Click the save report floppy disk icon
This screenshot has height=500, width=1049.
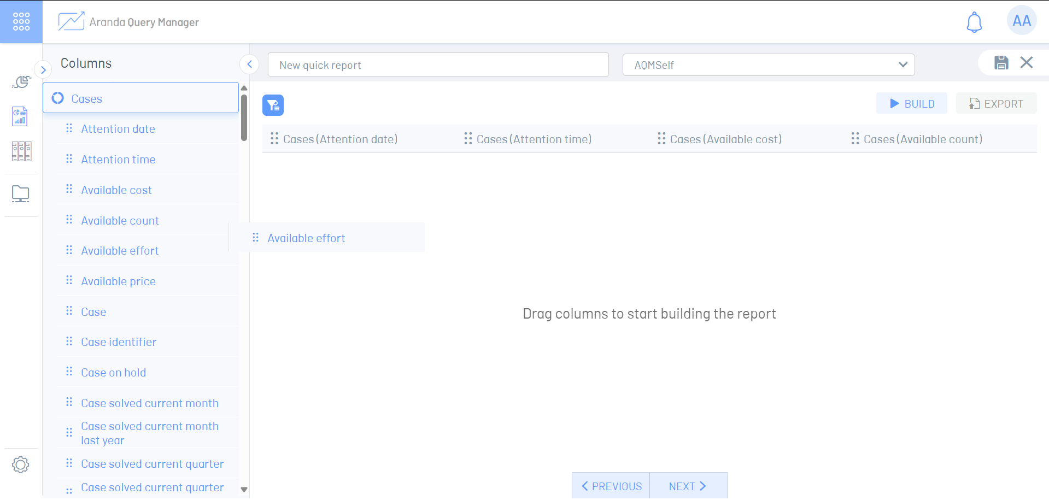[x=1001, y=63]
